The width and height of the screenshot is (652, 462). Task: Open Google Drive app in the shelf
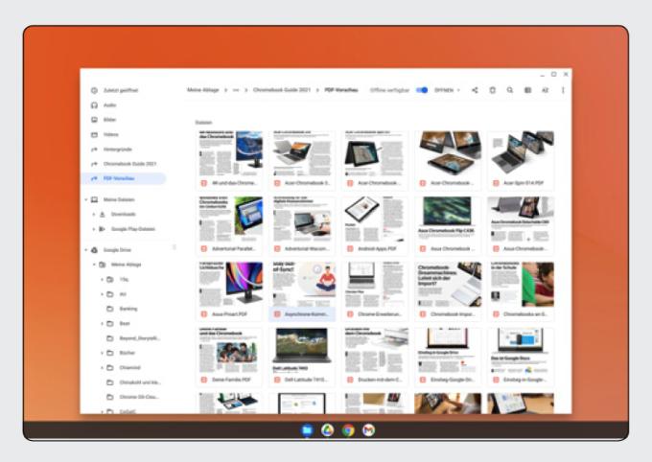click(x=328, y=430)
